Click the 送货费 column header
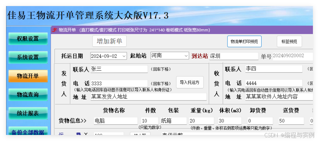The width and height of the screenshot is (319, 141). (x=291, y=110)
